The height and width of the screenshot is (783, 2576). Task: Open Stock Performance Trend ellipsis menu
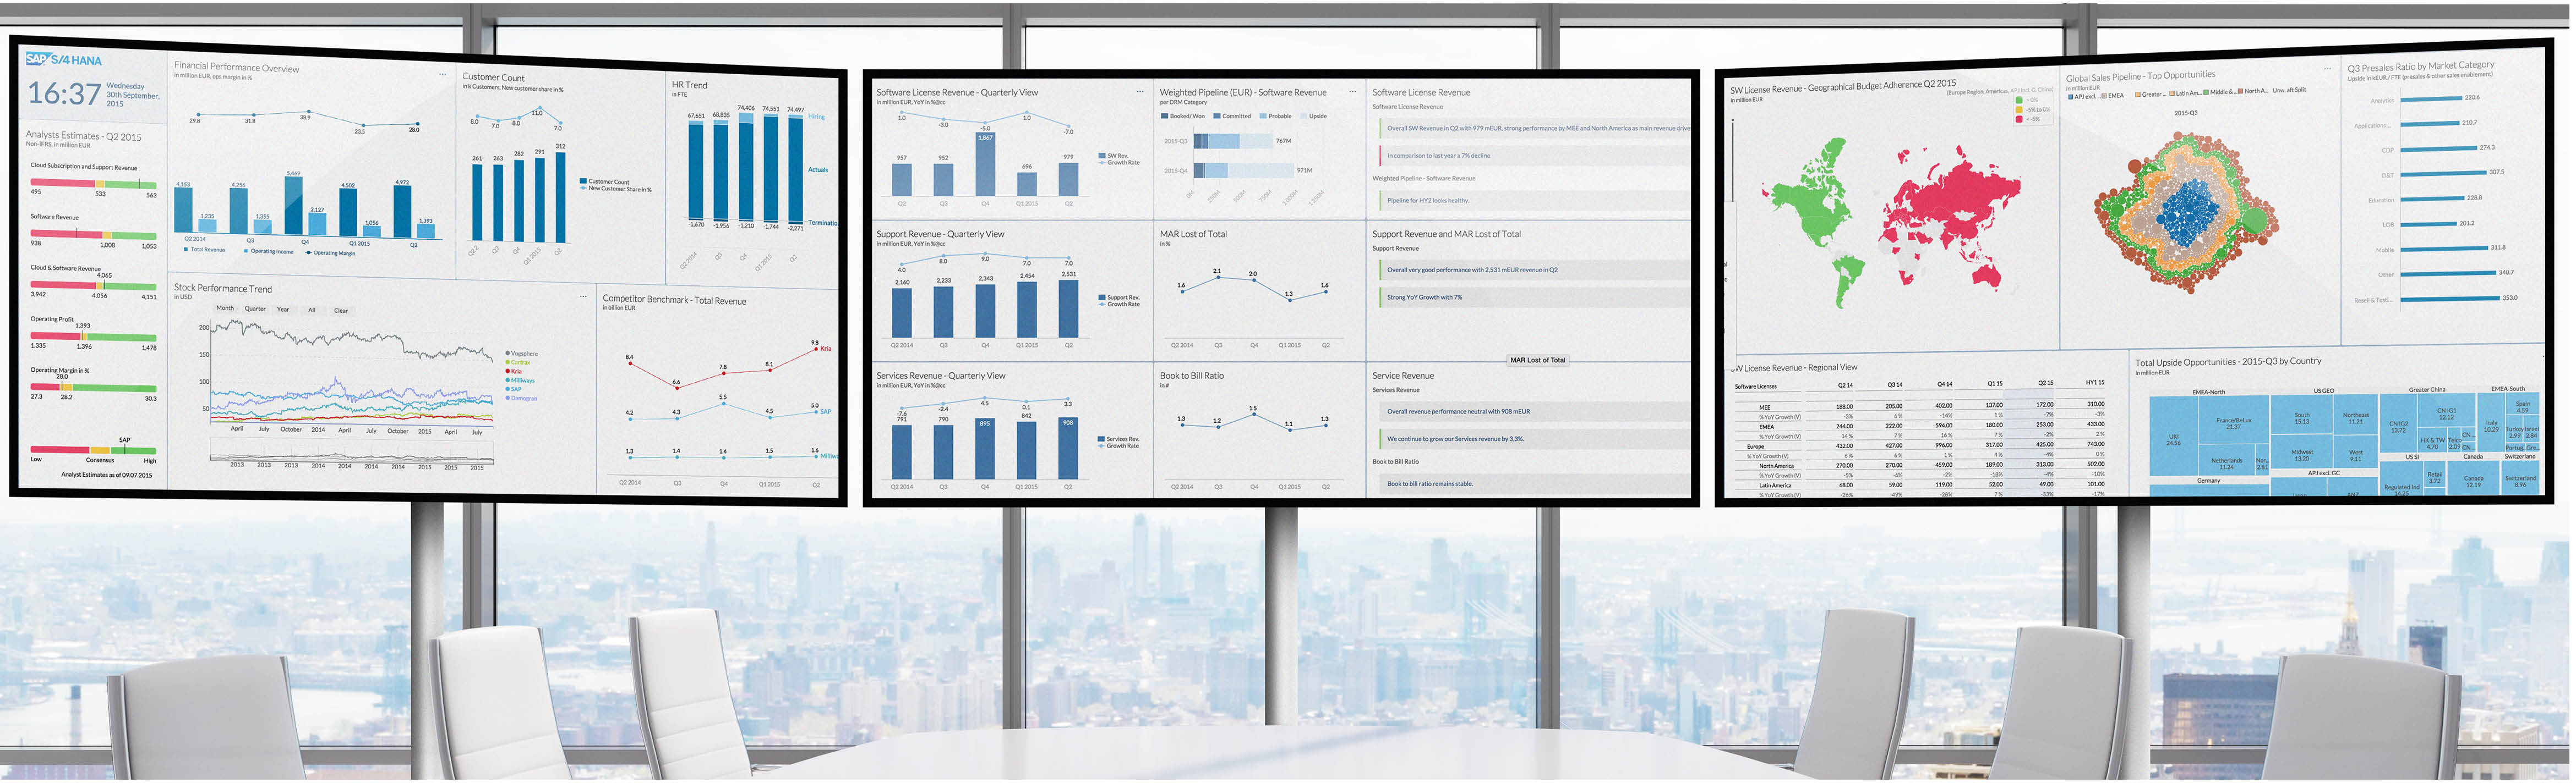[x=583, y=296]
